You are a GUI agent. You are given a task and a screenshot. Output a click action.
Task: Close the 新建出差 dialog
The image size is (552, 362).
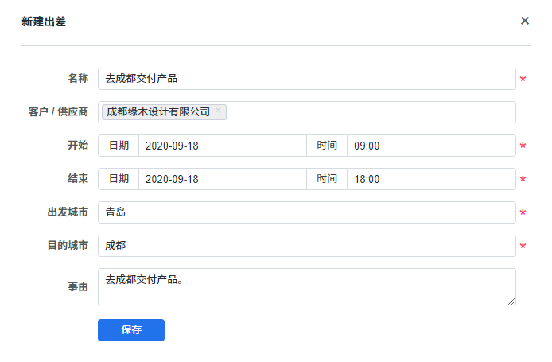[525, 21]
